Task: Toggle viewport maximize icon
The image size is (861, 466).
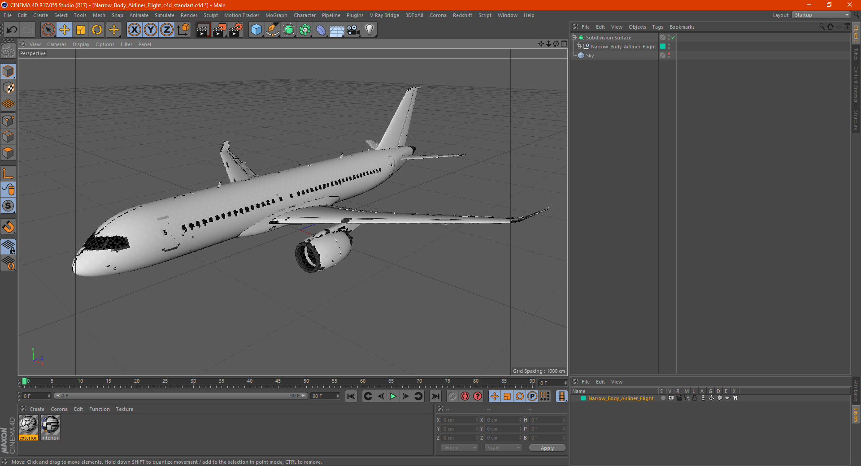Action: coord(564,44)
